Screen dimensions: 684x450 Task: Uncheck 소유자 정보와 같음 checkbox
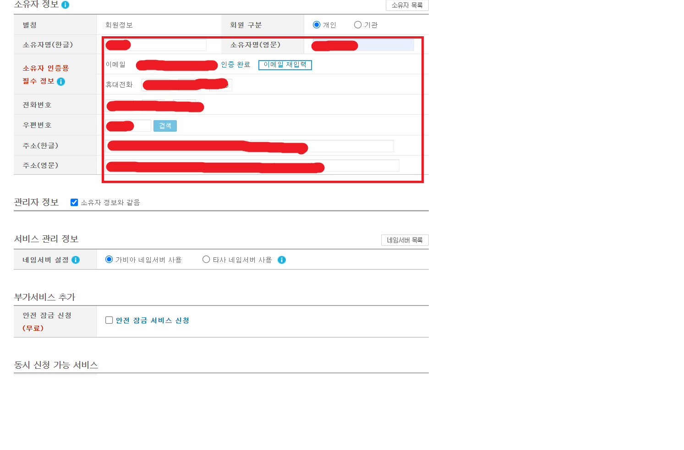tap(74, 202)
